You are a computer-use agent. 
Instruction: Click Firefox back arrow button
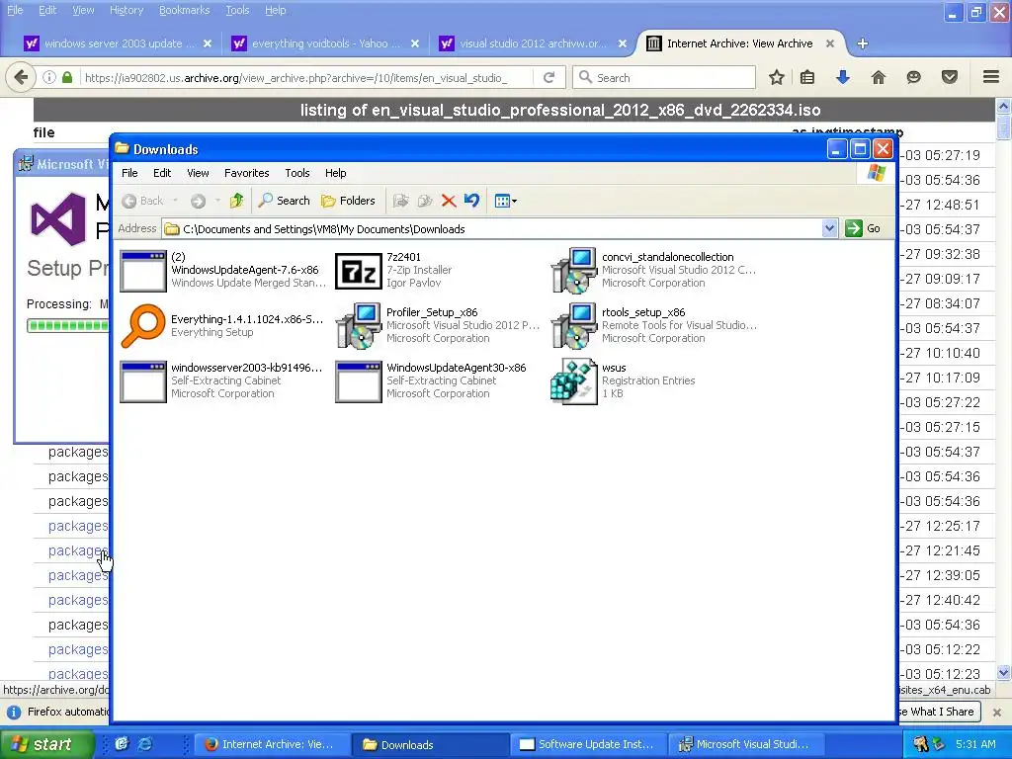point(22,77)
